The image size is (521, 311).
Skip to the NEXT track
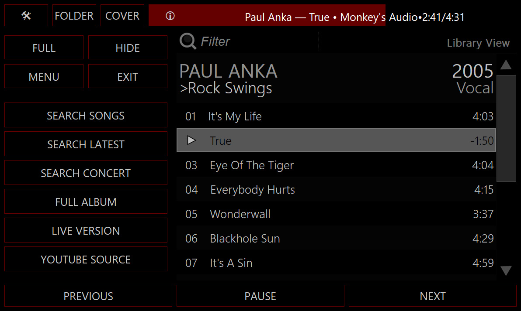tap(432, 296)
